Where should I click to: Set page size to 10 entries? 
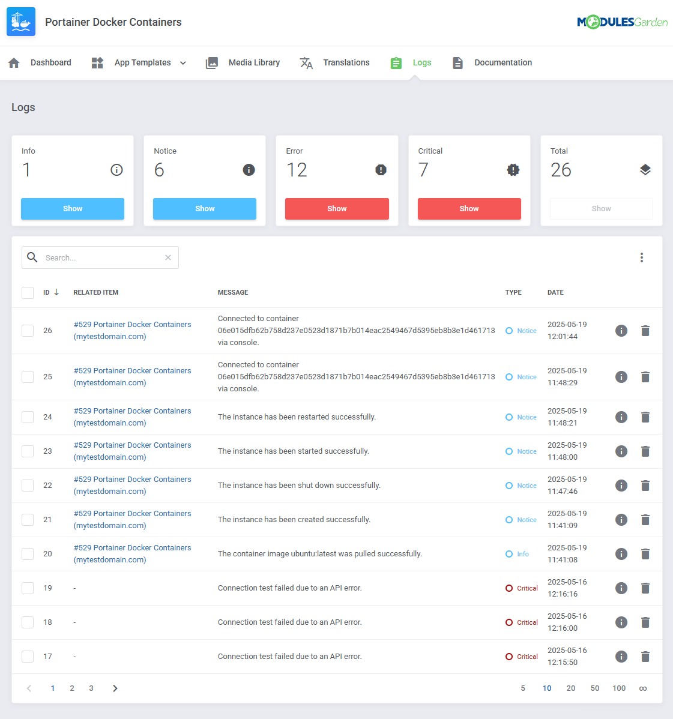(547, 688)
